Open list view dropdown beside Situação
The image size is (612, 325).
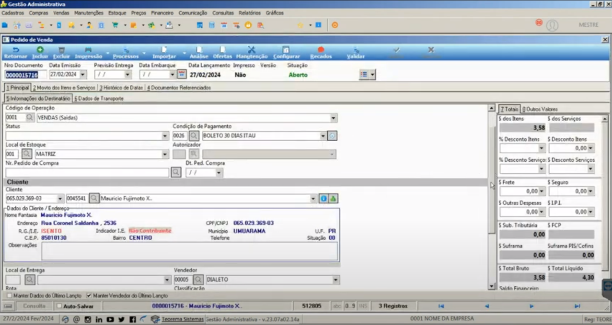373,75
